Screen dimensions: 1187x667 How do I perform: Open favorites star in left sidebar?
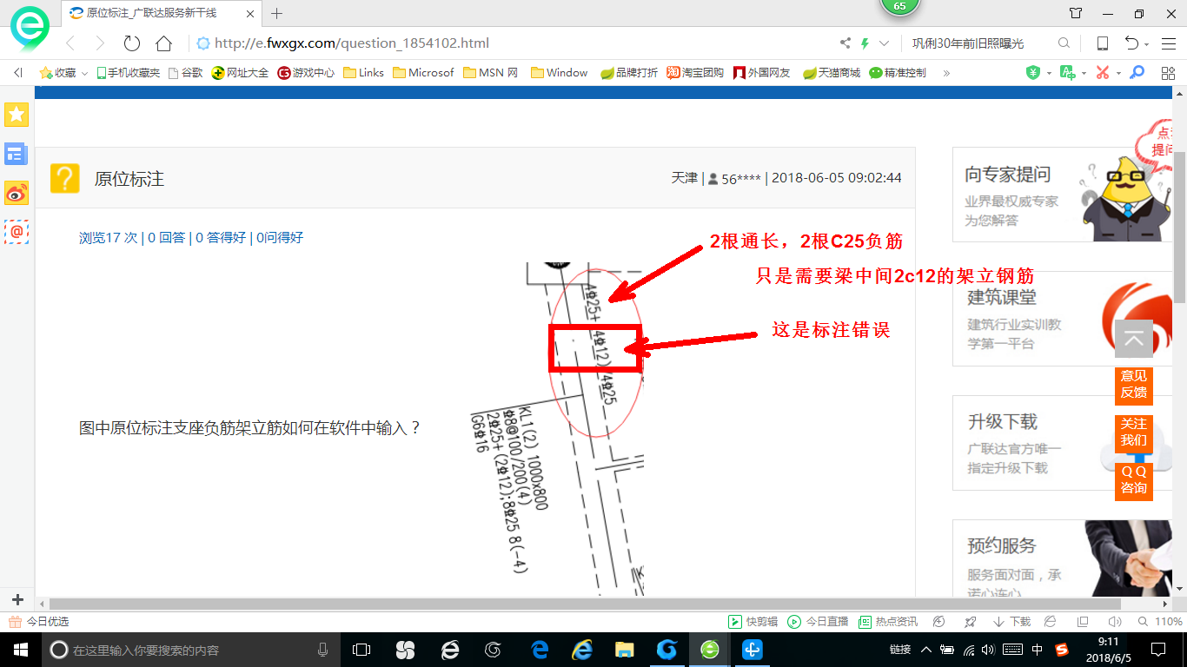coord(17,114)
